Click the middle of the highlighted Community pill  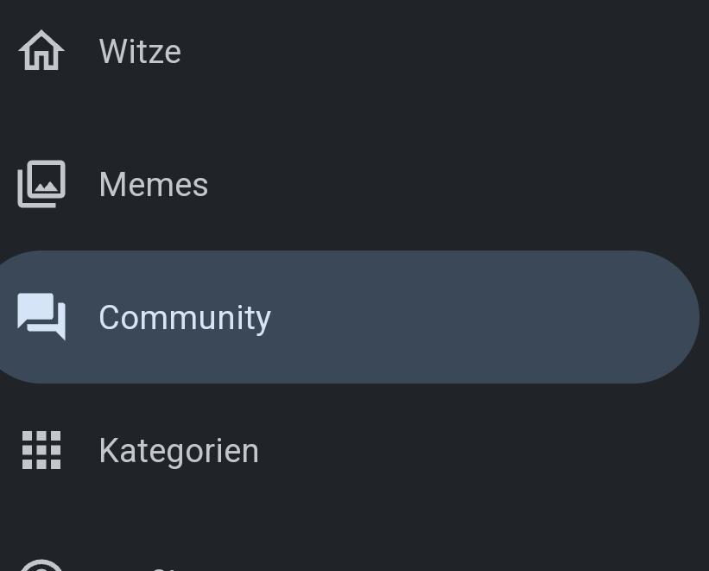[345, 317]
